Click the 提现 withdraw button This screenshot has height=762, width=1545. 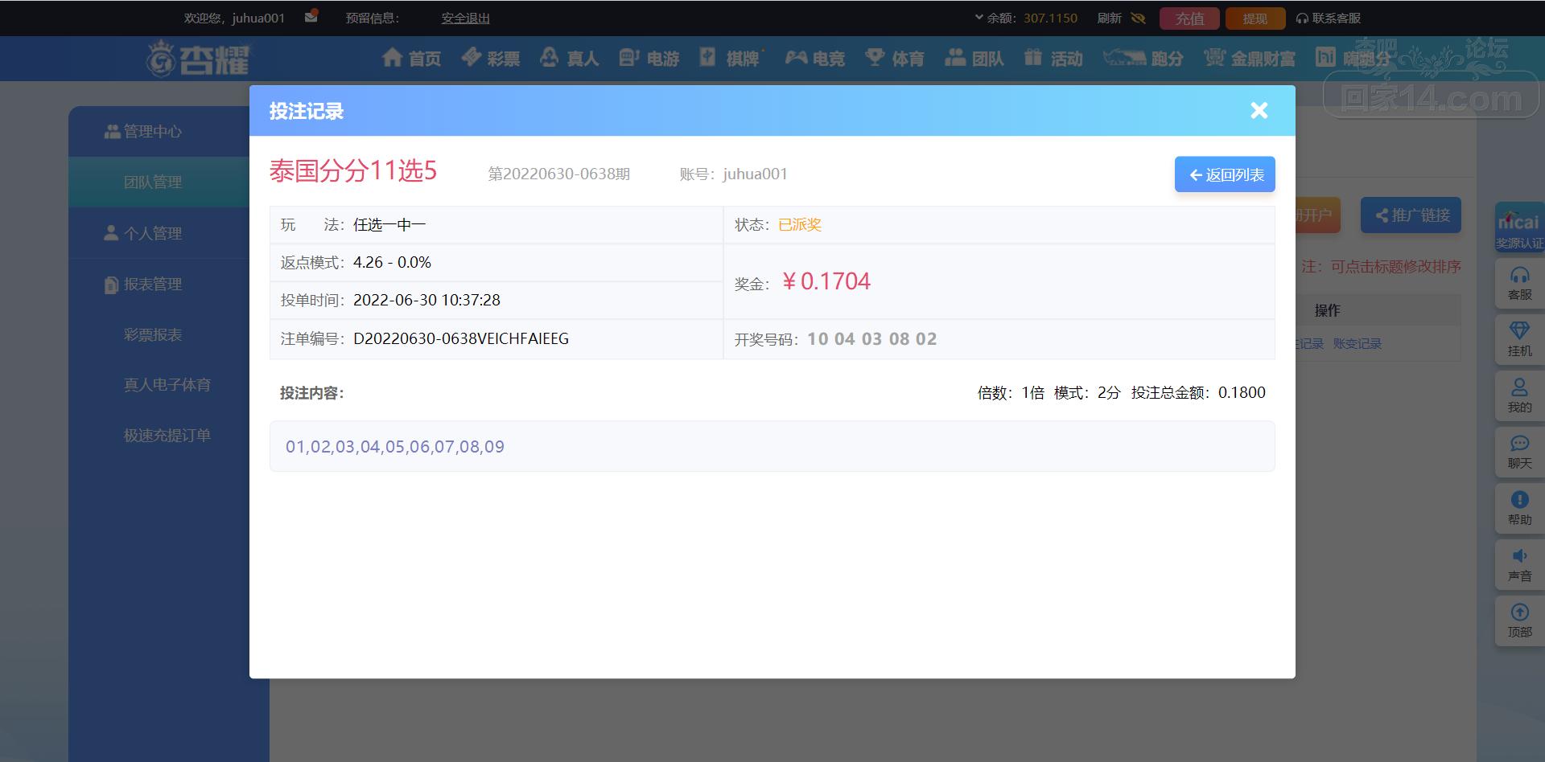click(1255, 18)
